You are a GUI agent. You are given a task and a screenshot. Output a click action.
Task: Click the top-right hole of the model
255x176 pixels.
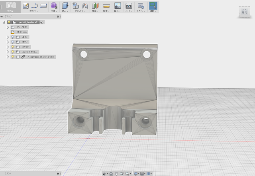coord(147,54)
